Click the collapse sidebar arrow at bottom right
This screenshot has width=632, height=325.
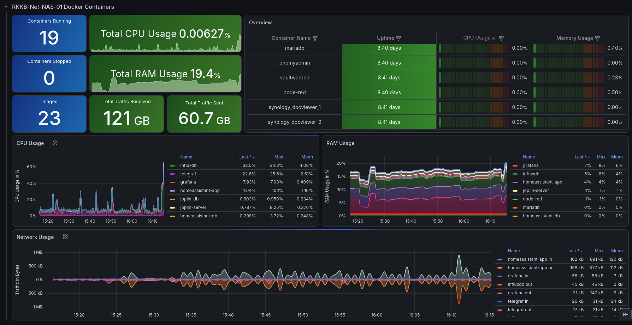point(626,314)
